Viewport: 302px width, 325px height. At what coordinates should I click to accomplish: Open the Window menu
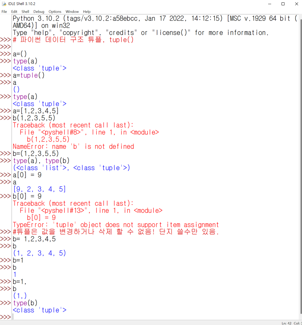(72, 12)
